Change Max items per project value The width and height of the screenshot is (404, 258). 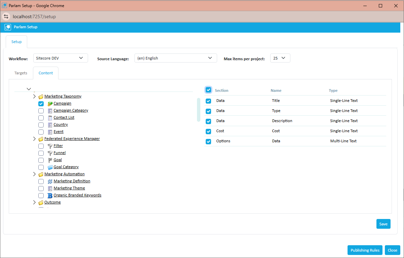[x=280, y=58]
